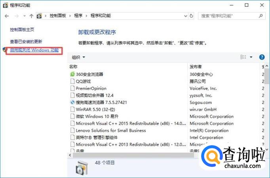270x178 pixels.
Task: Click the vertical scrollbar thumb
Action: tap(267, 76)
